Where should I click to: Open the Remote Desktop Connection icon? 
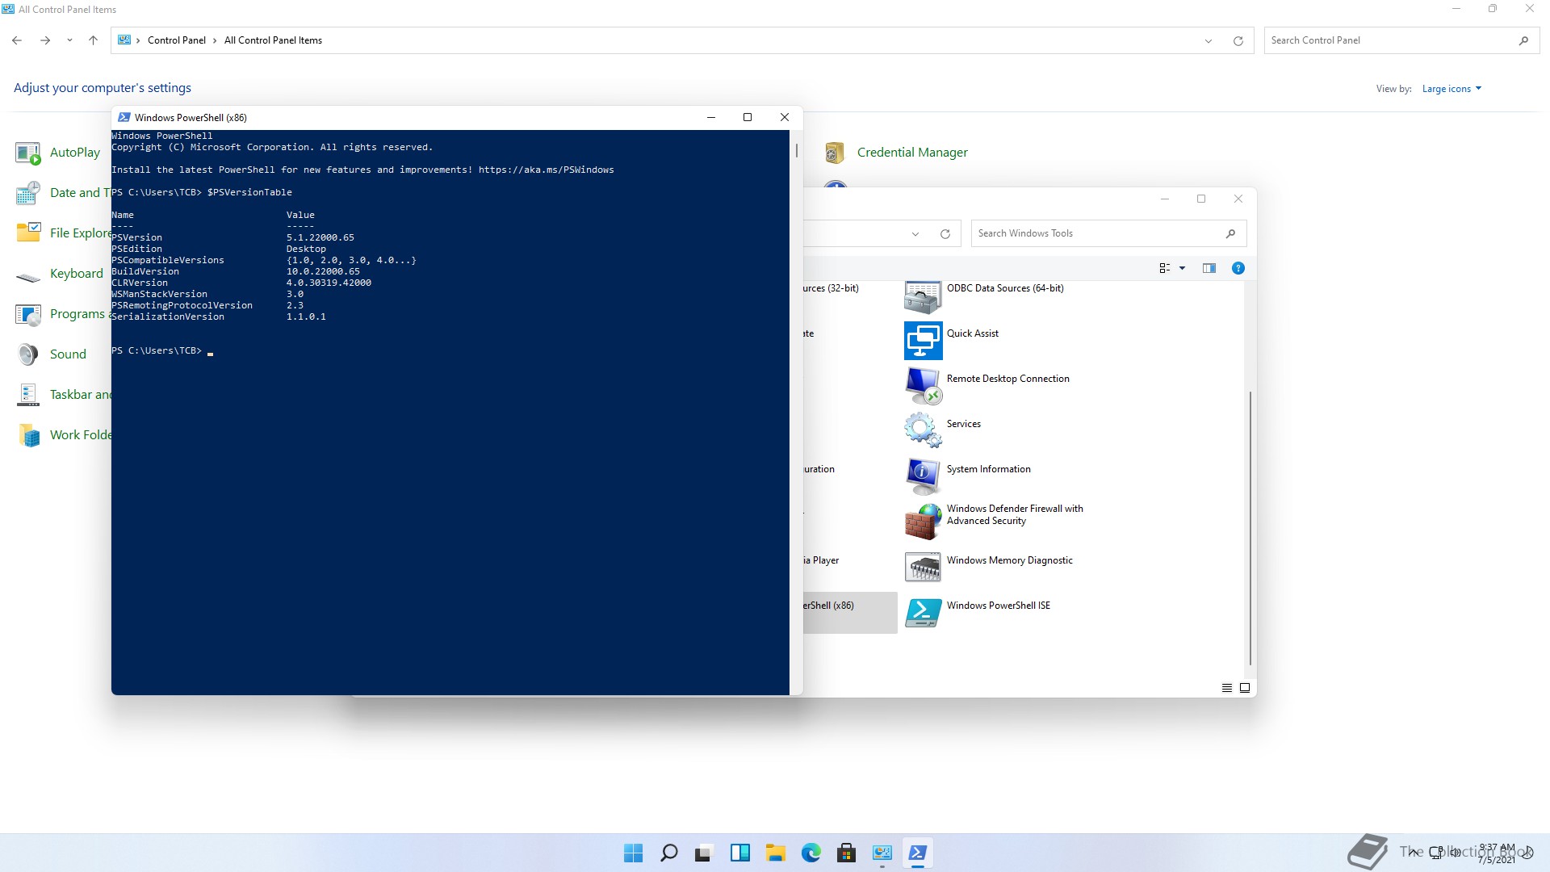pos(923,386)
